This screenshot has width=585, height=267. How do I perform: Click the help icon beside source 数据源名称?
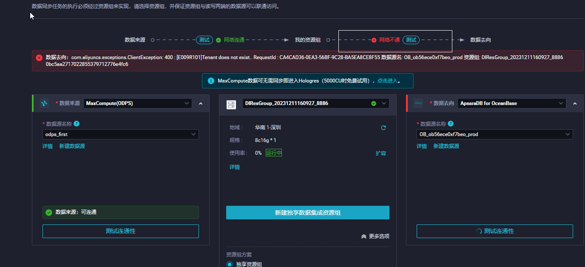tap(77, 124)
